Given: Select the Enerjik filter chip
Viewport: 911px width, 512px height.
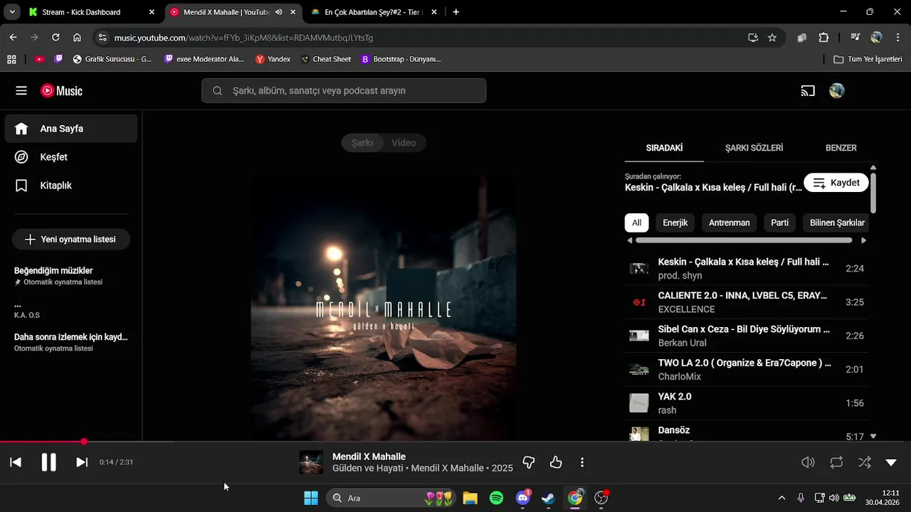Looking at the screenshot, I should pos(675,223).
